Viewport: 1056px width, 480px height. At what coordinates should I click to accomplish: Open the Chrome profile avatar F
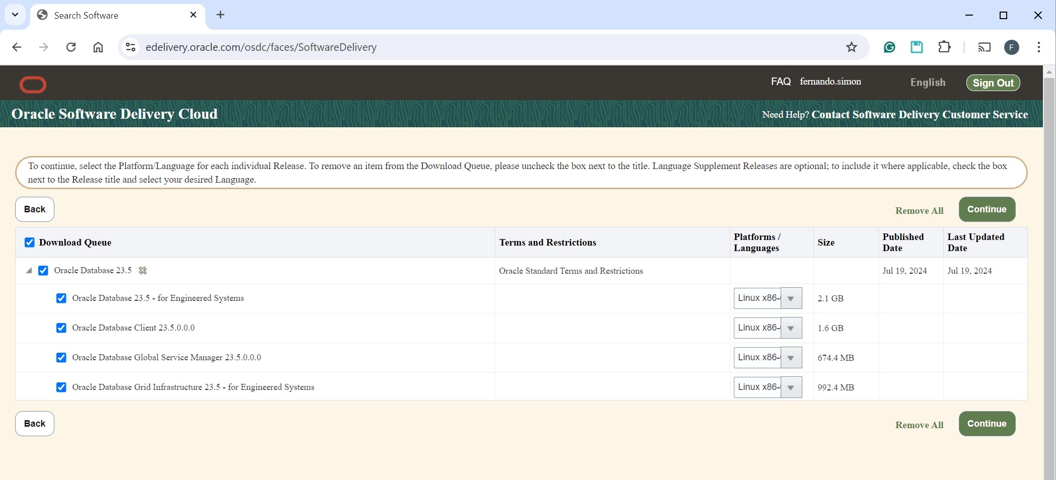click(x=1012, y=47)
